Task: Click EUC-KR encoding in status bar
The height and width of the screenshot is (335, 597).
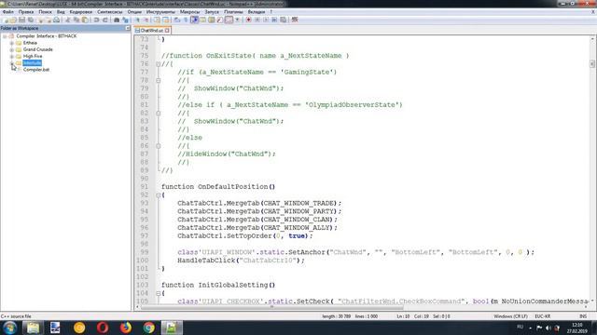Action: [543, 316]
